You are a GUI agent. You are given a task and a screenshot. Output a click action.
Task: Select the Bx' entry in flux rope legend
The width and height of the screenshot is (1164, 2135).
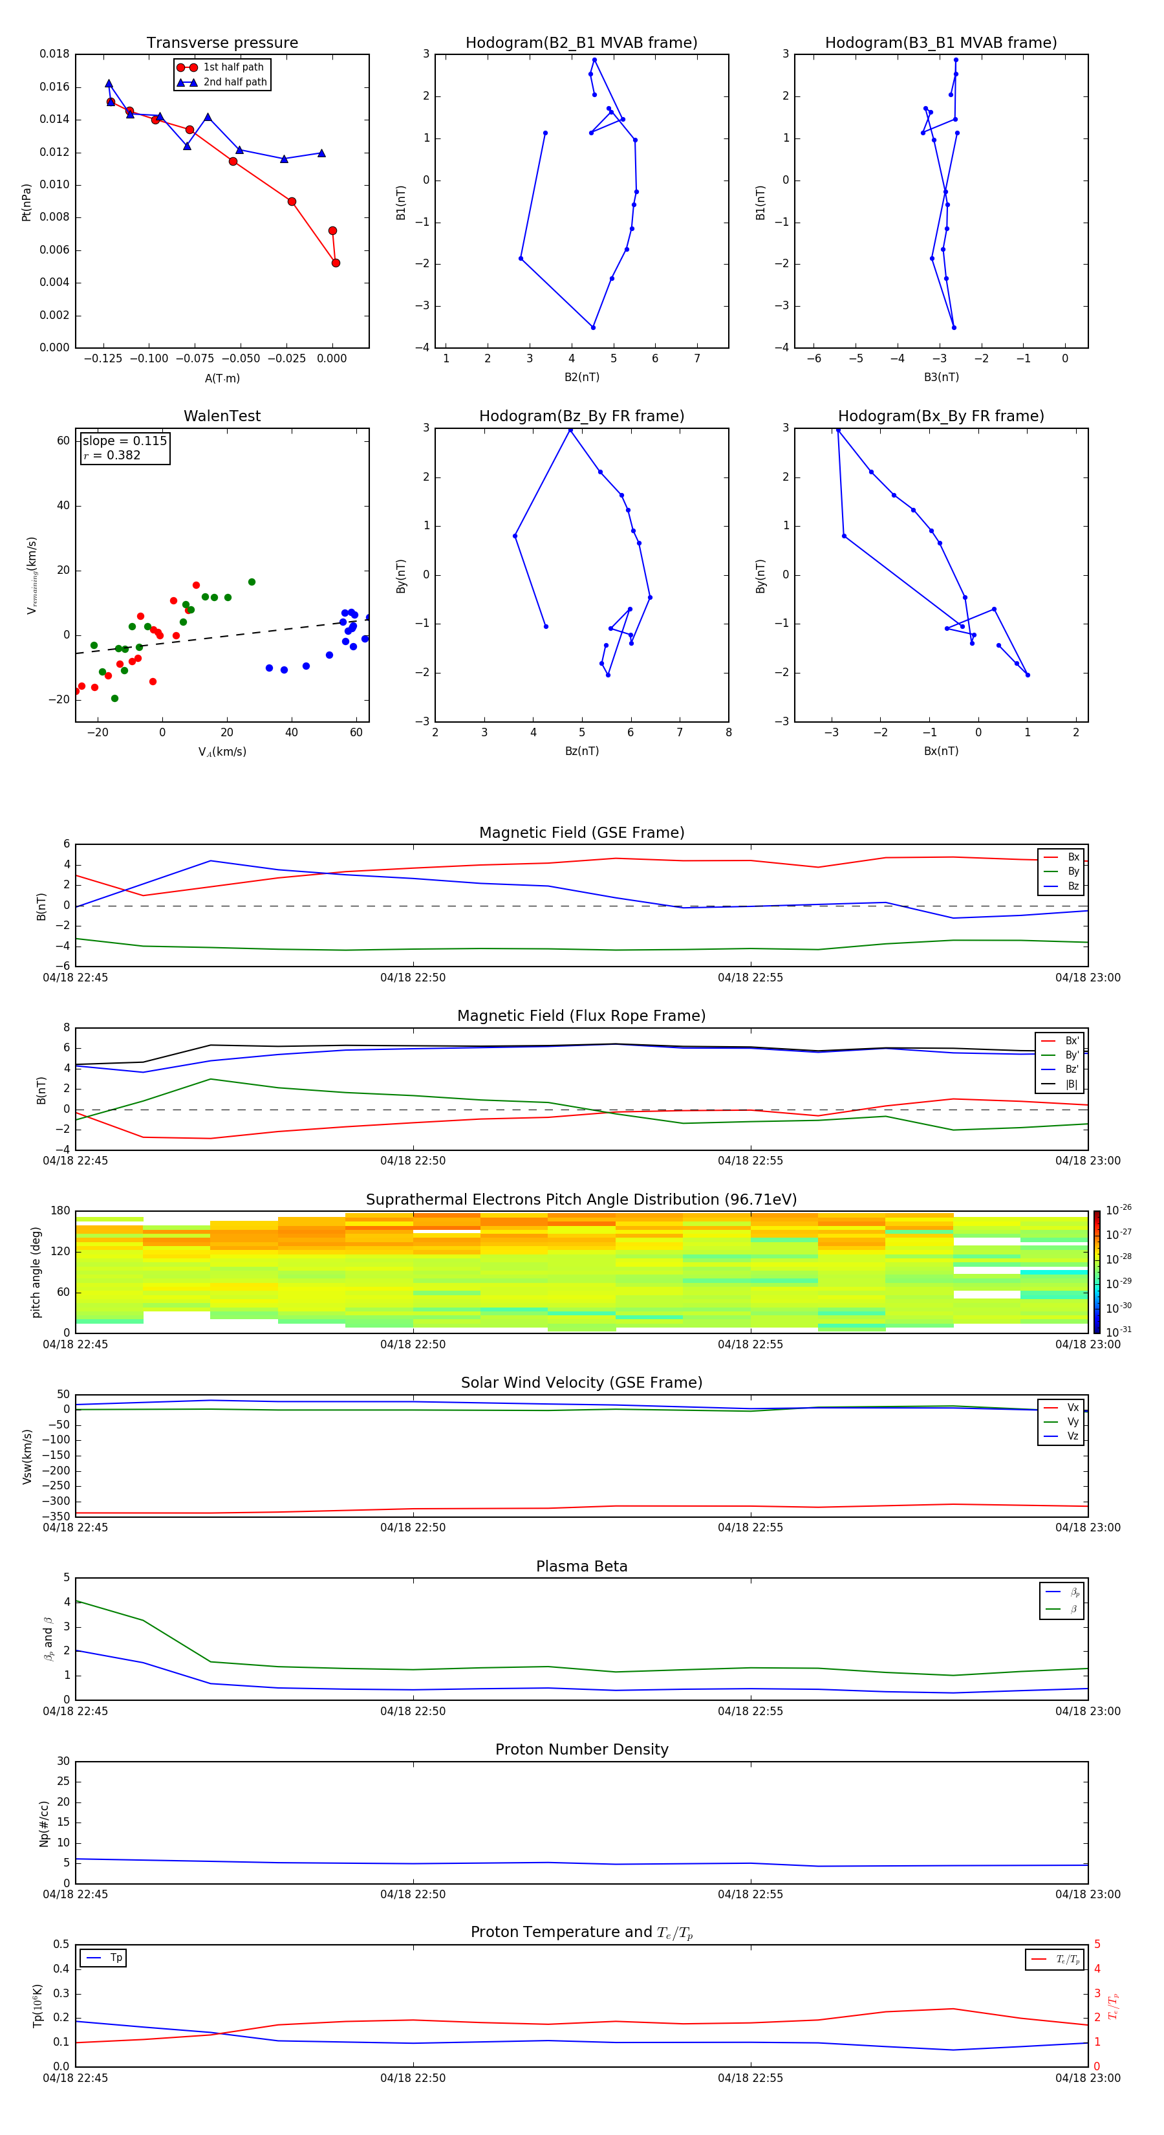[1061, 1041]
